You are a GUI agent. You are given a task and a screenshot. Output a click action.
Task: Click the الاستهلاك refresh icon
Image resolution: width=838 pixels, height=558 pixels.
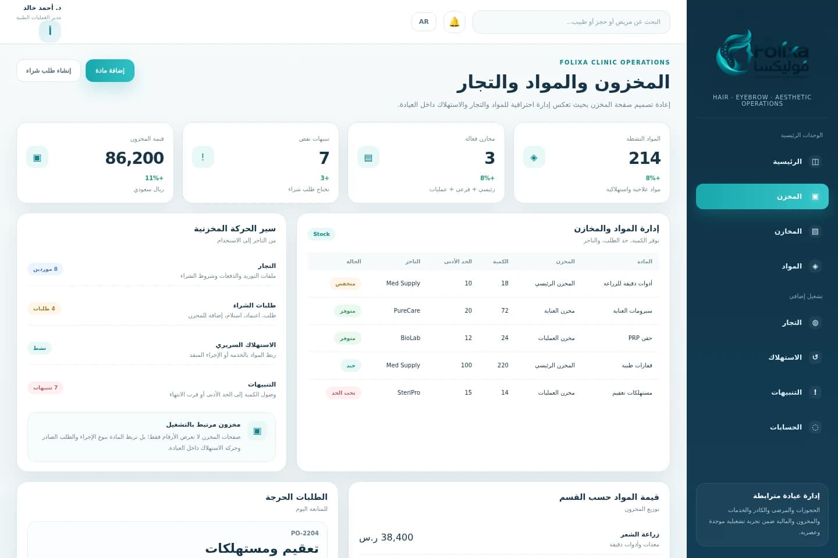(x=815, y=357)
